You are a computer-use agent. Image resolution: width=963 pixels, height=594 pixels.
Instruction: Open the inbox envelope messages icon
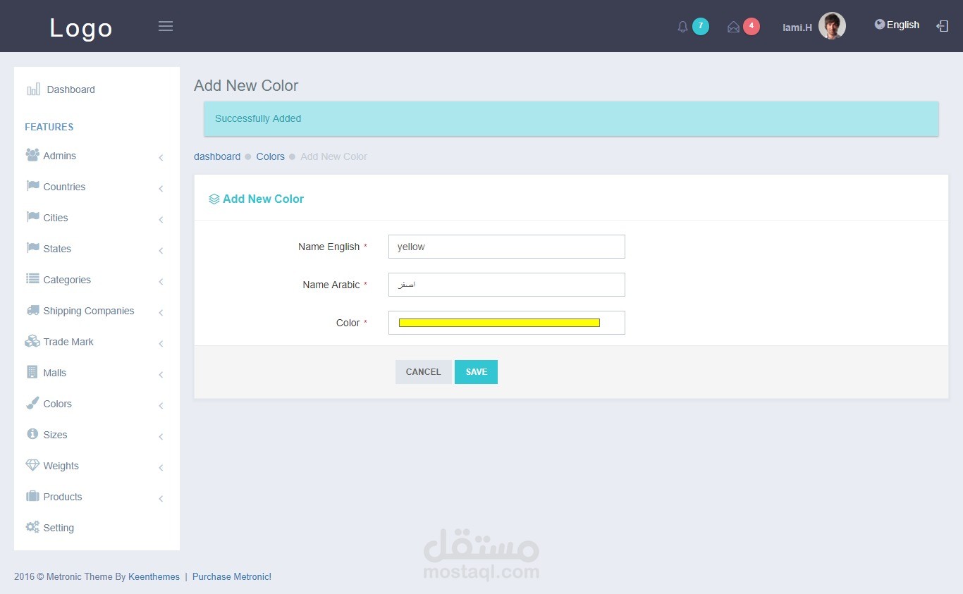pos(733,27)
